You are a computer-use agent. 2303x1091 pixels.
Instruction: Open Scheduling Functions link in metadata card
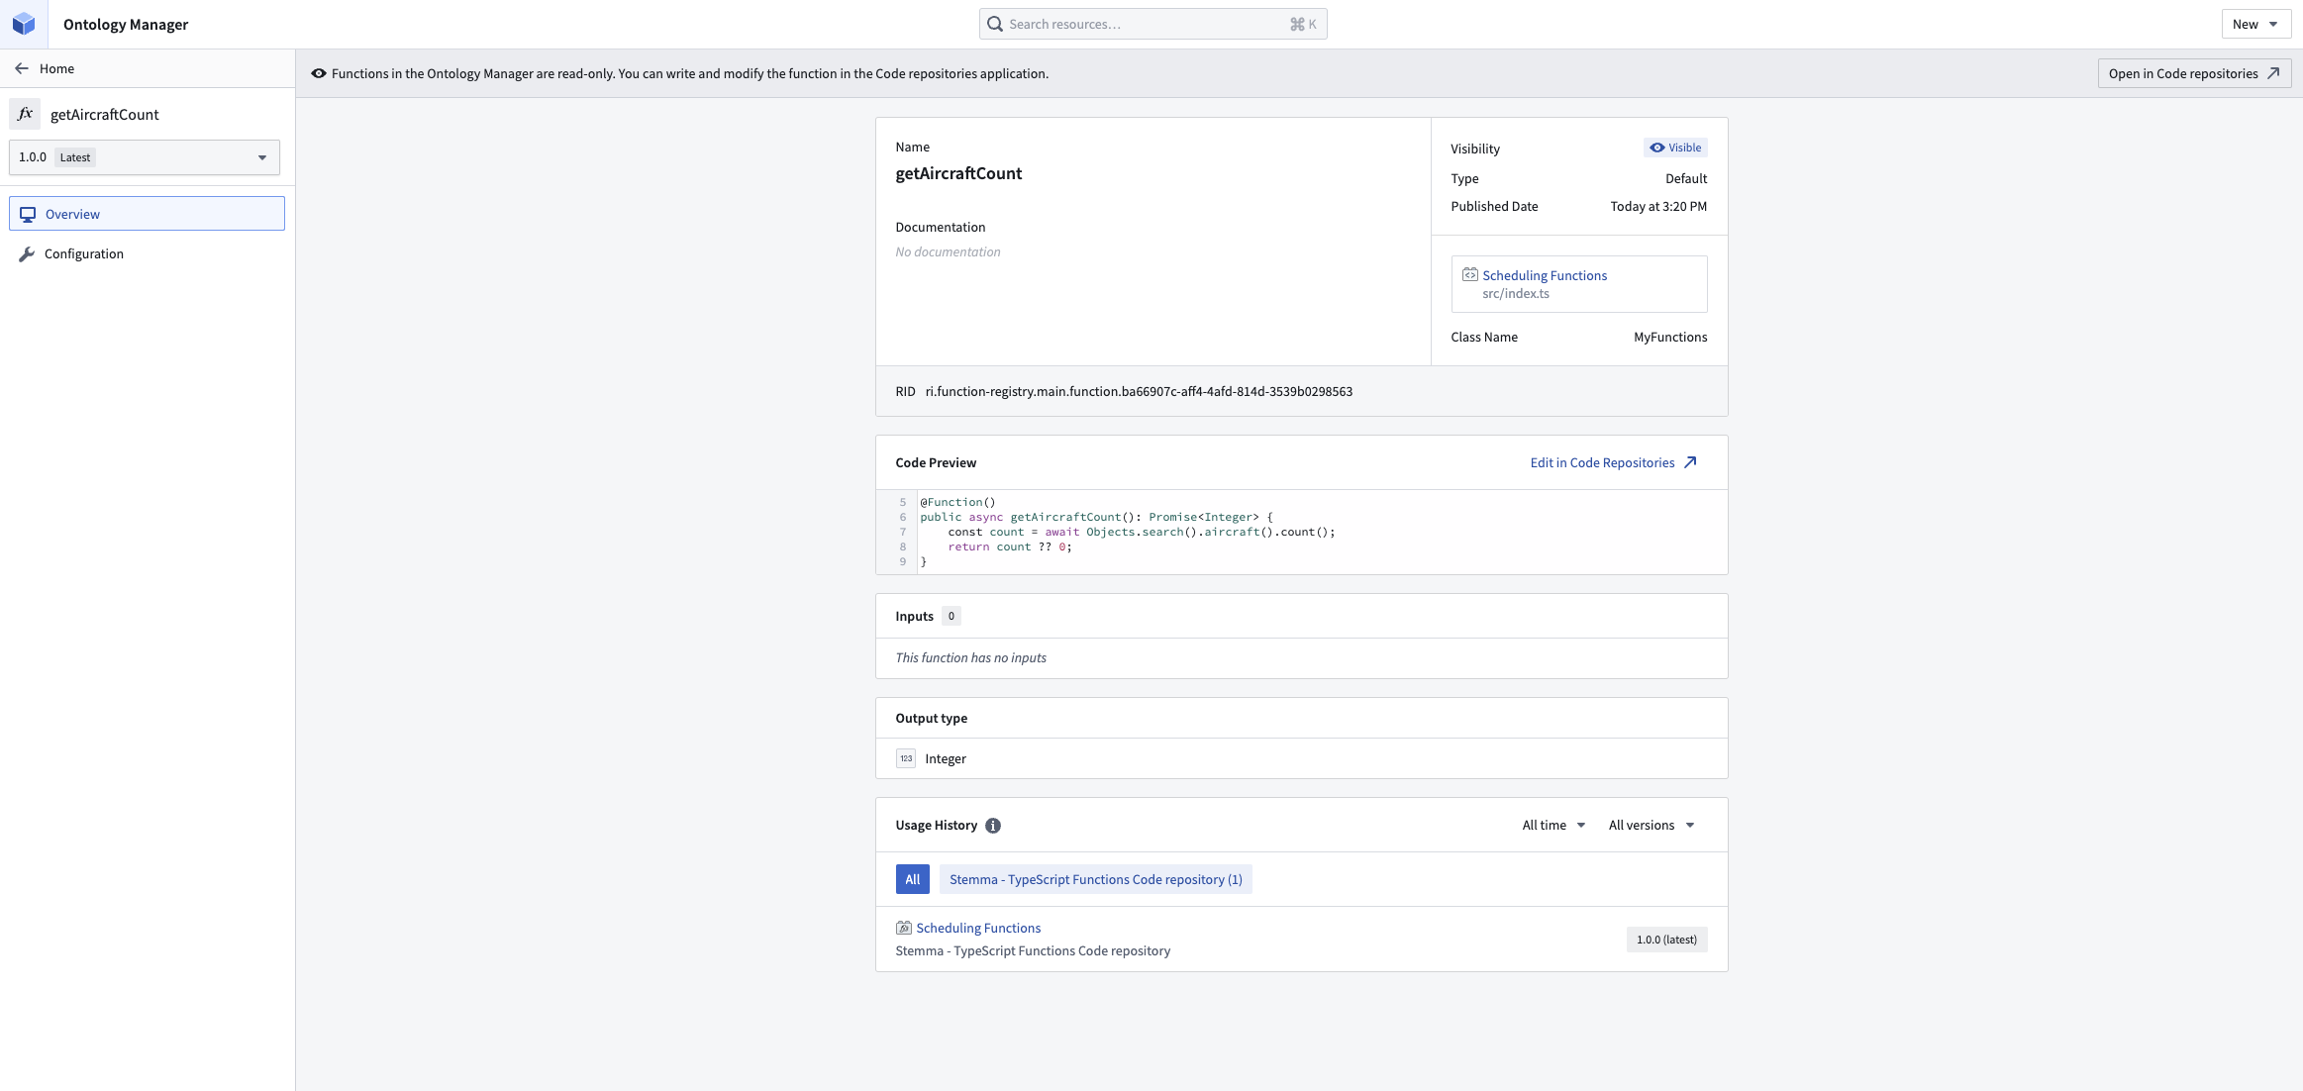point(1545,275)
